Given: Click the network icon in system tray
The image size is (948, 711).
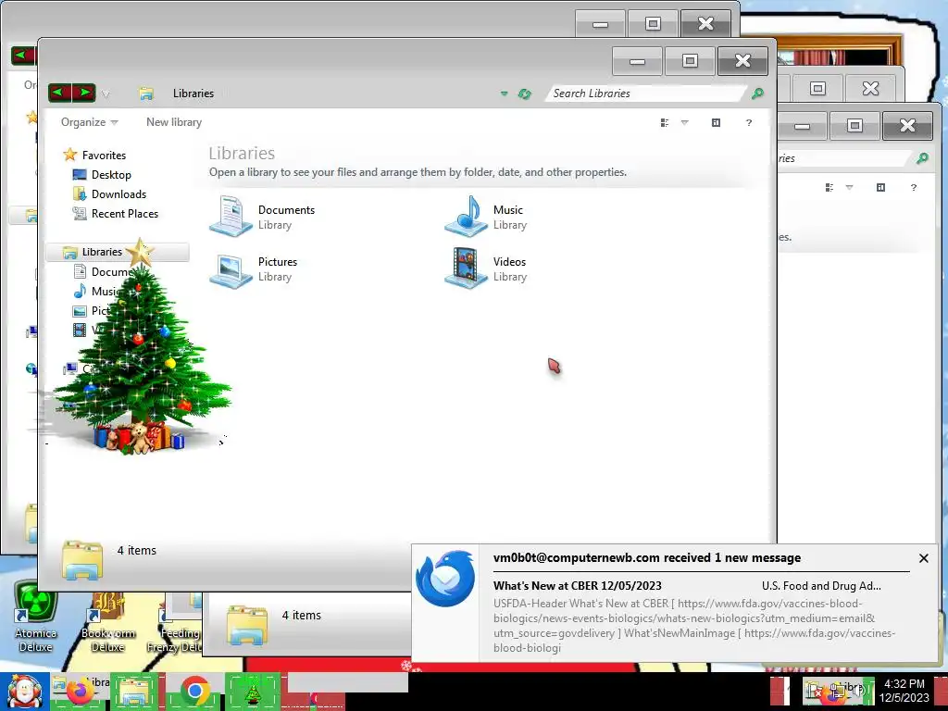Looking at the screenshot, I should [x=836, y=691].
